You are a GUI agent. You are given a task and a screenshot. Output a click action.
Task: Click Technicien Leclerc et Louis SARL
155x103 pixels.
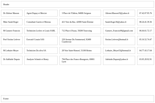coord(41,31)
